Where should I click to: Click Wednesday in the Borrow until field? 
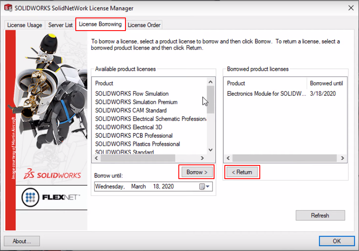pyautogui.click(x=110, y=186)
